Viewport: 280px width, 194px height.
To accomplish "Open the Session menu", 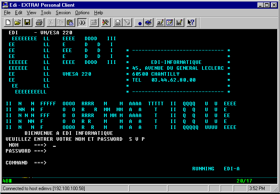I will click(64, 13).
